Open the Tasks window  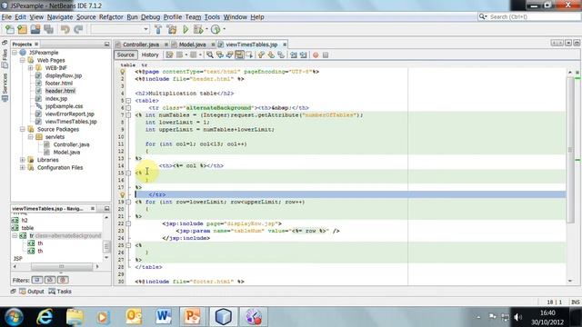(x=60, y=292)
